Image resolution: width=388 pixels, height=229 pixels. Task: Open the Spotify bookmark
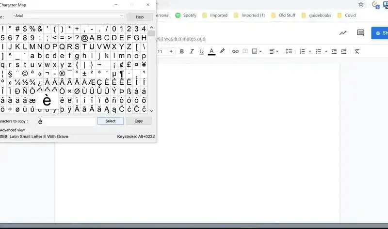pyautogui.click(x=186, y=15)
